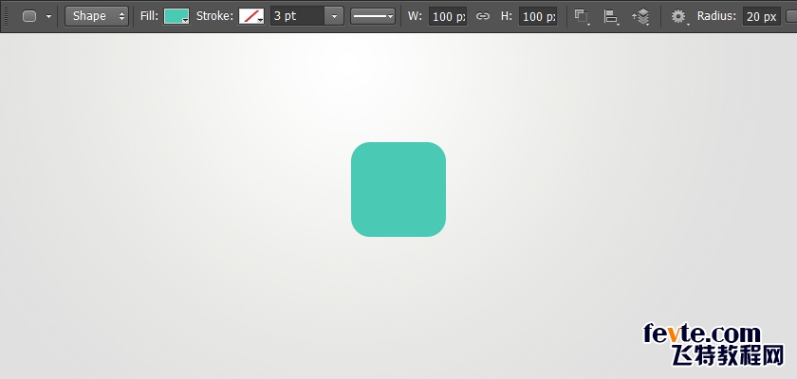This screenshot has width=797, height=379.
Task: Open the Path alignment icon
Action: pyautogui.click(x=610, y=16)
